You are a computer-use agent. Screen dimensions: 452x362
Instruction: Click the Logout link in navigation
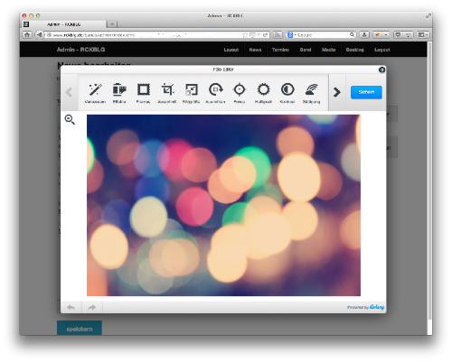pos(382,50)
